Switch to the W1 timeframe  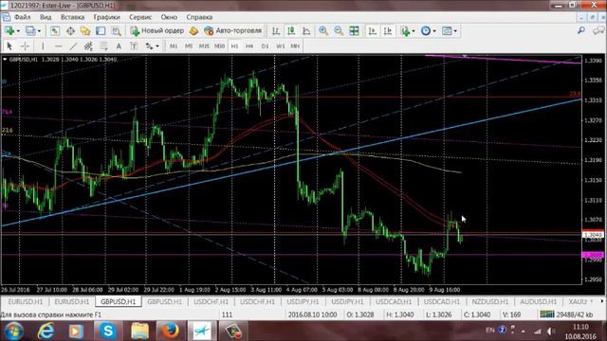pos(281,46)
